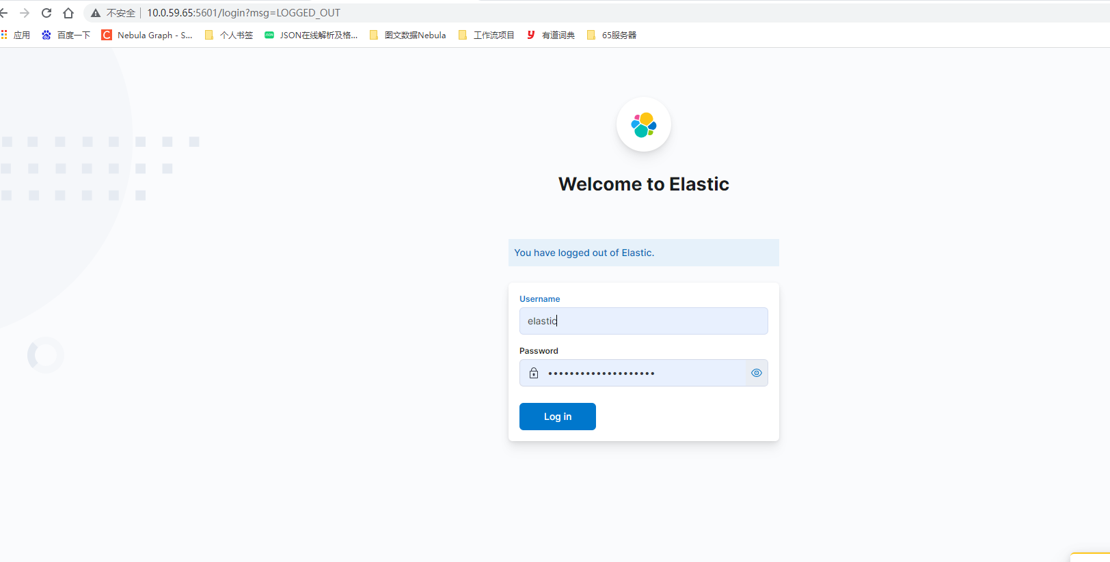1110x562 pixels.
Task: Open the 应用 apps bookmark
Action: click(x=16, y=35)
